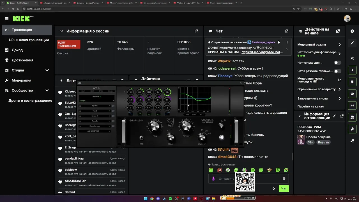Open the hamburger menu next to the Kick logo
The width and height of the screenshot is (359, 202).
coord(7,19)
